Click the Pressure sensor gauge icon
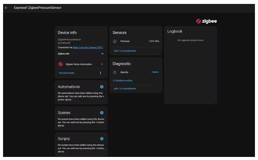 click(x=115, y=41)
